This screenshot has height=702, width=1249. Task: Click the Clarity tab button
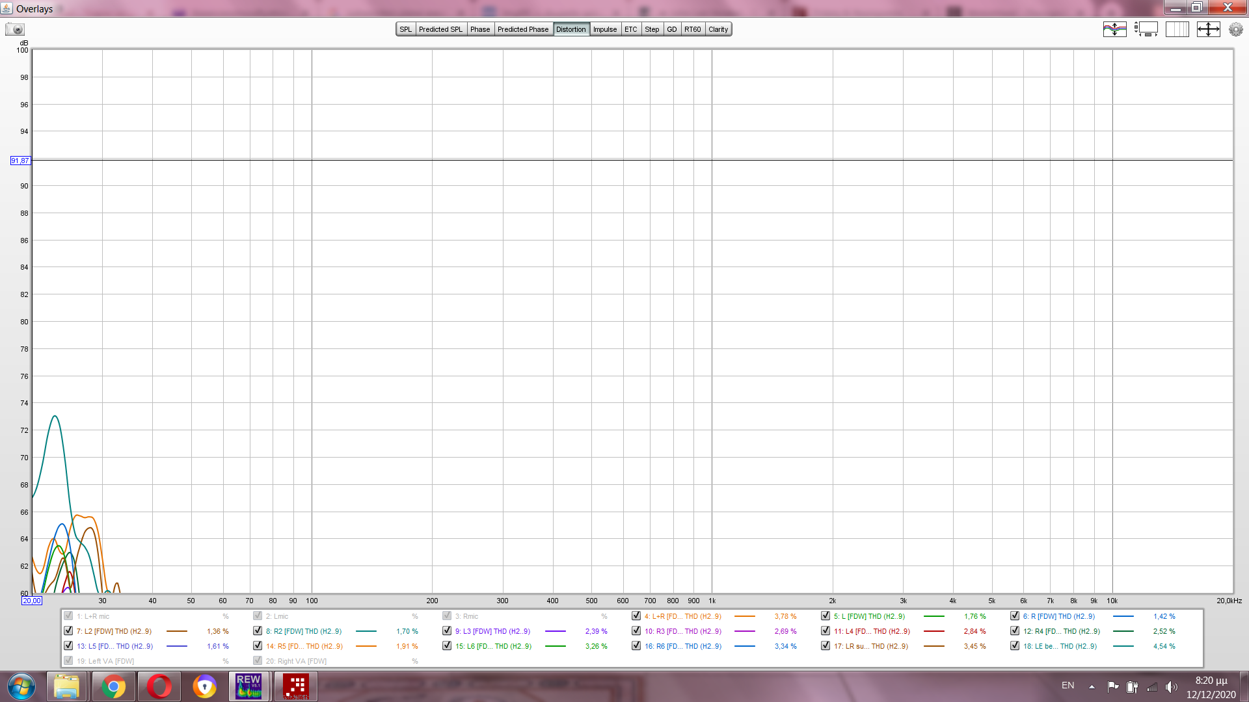tap(718, 29)
